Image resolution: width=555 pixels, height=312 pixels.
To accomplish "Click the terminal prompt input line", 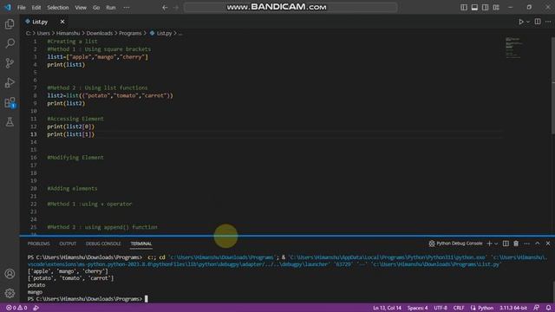I will coord(88,299).
